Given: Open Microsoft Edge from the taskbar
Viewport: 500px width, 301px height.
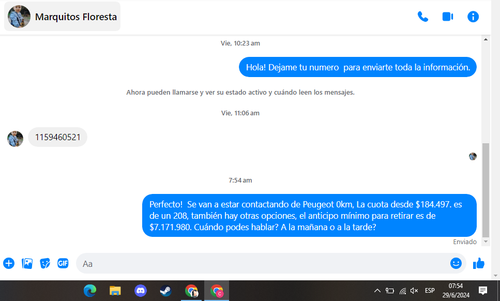Looking at the screenshot, I should (x=90, y=291).
